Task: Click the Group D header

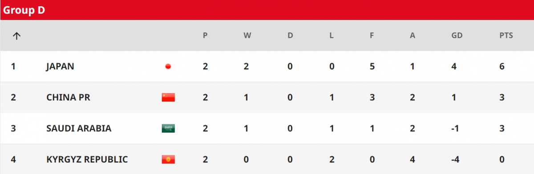Action: coord(24,10)
